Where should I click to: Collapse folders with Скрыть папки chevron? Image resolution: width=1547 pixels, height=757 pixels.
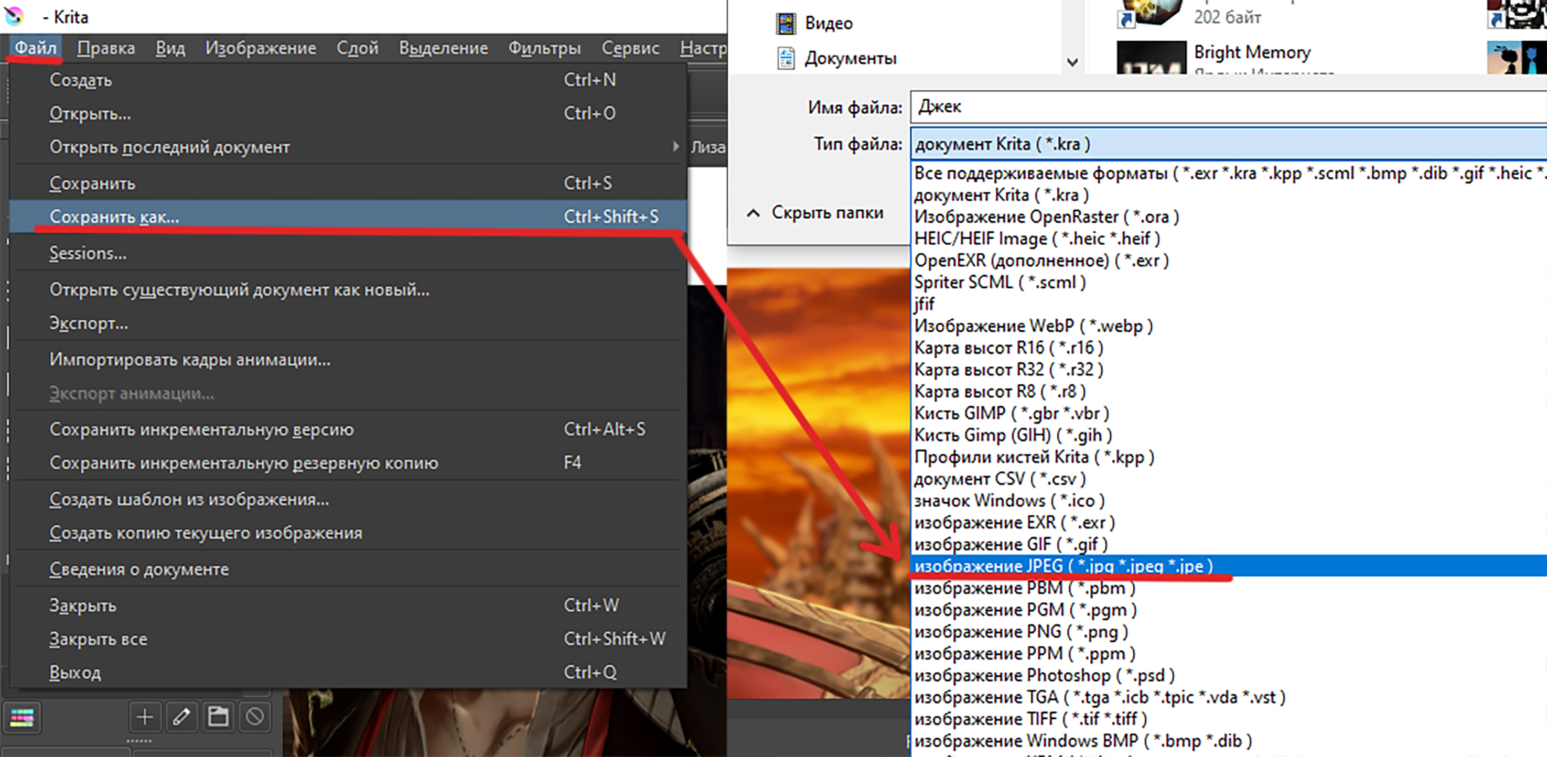753,213
